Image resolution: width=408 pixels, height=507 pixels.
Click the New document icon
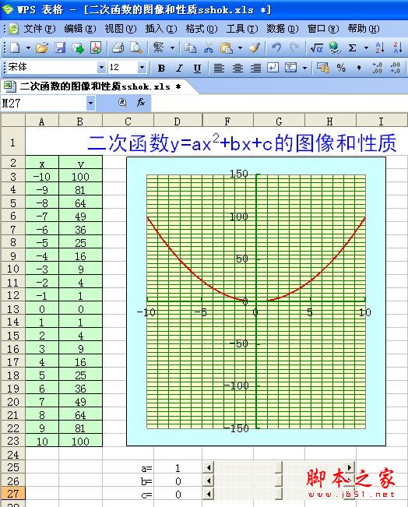coord(15,48)
